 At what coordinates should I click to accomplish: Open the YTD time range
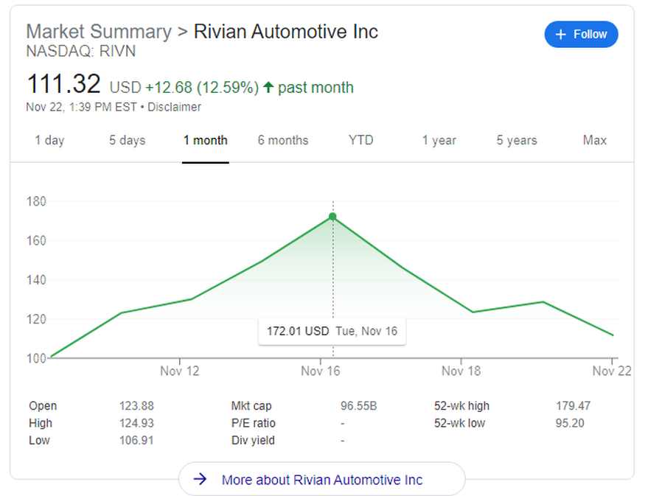[x=360, y=140]
